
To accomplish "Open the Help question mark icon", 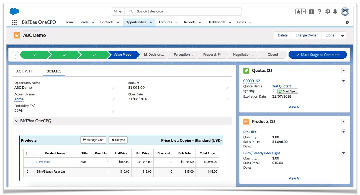I will 319,12.
